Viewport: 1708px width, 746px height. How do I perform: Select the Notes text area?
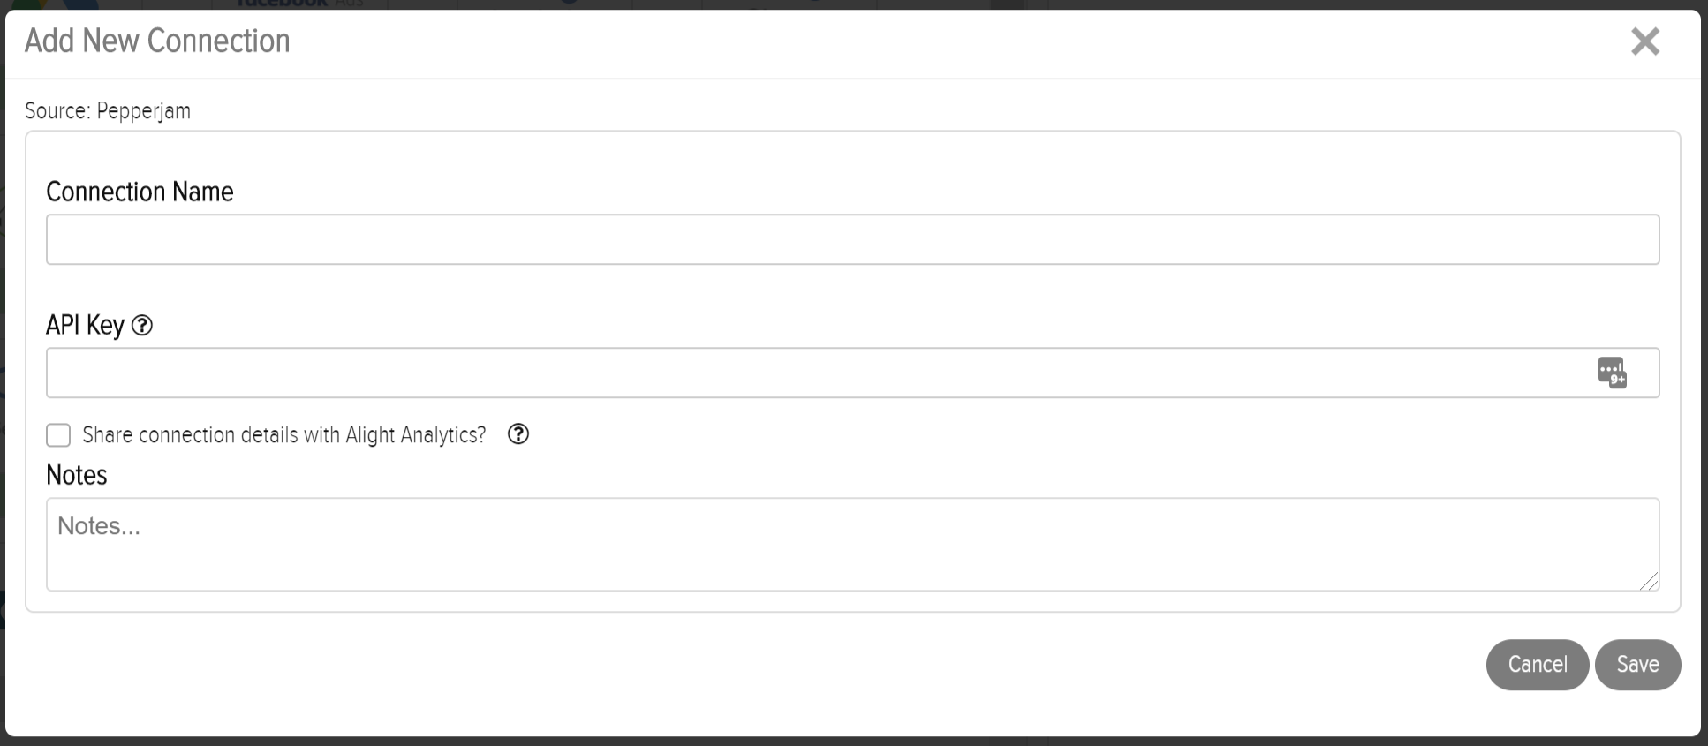pos(852,545)
